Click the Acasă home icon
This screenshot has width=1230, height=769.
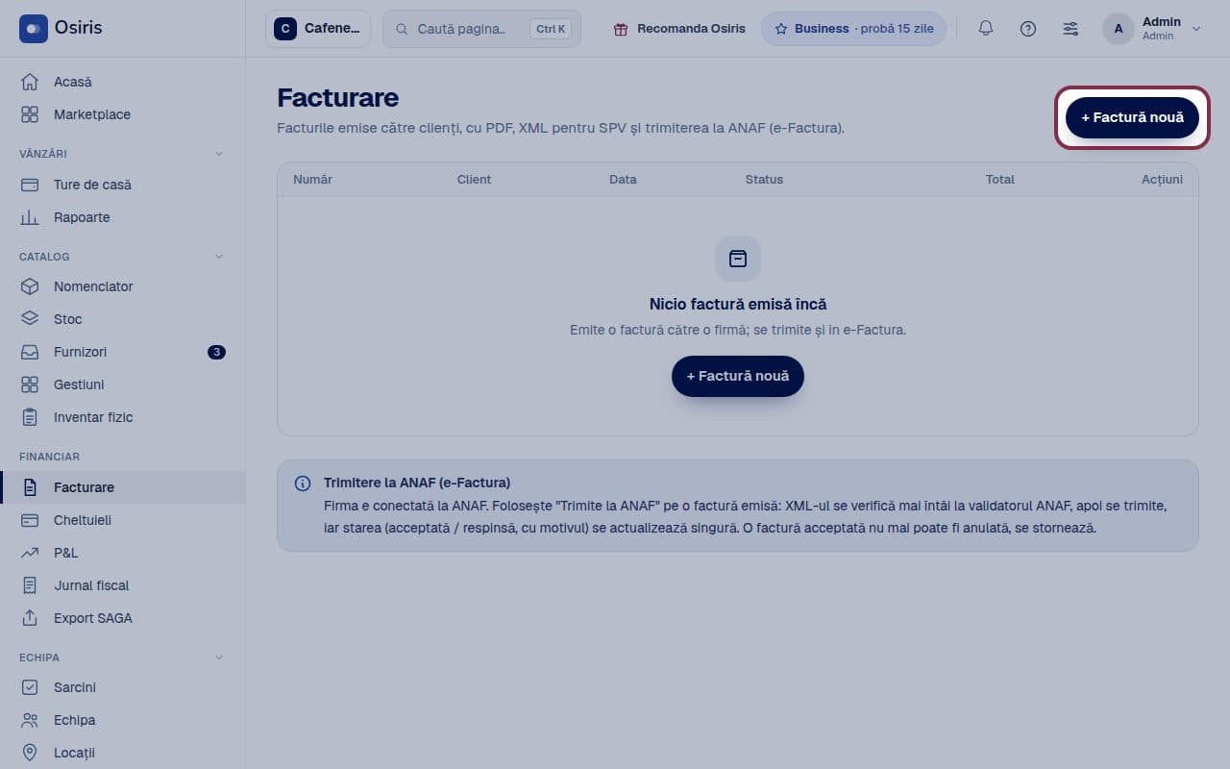pos(30,82)
